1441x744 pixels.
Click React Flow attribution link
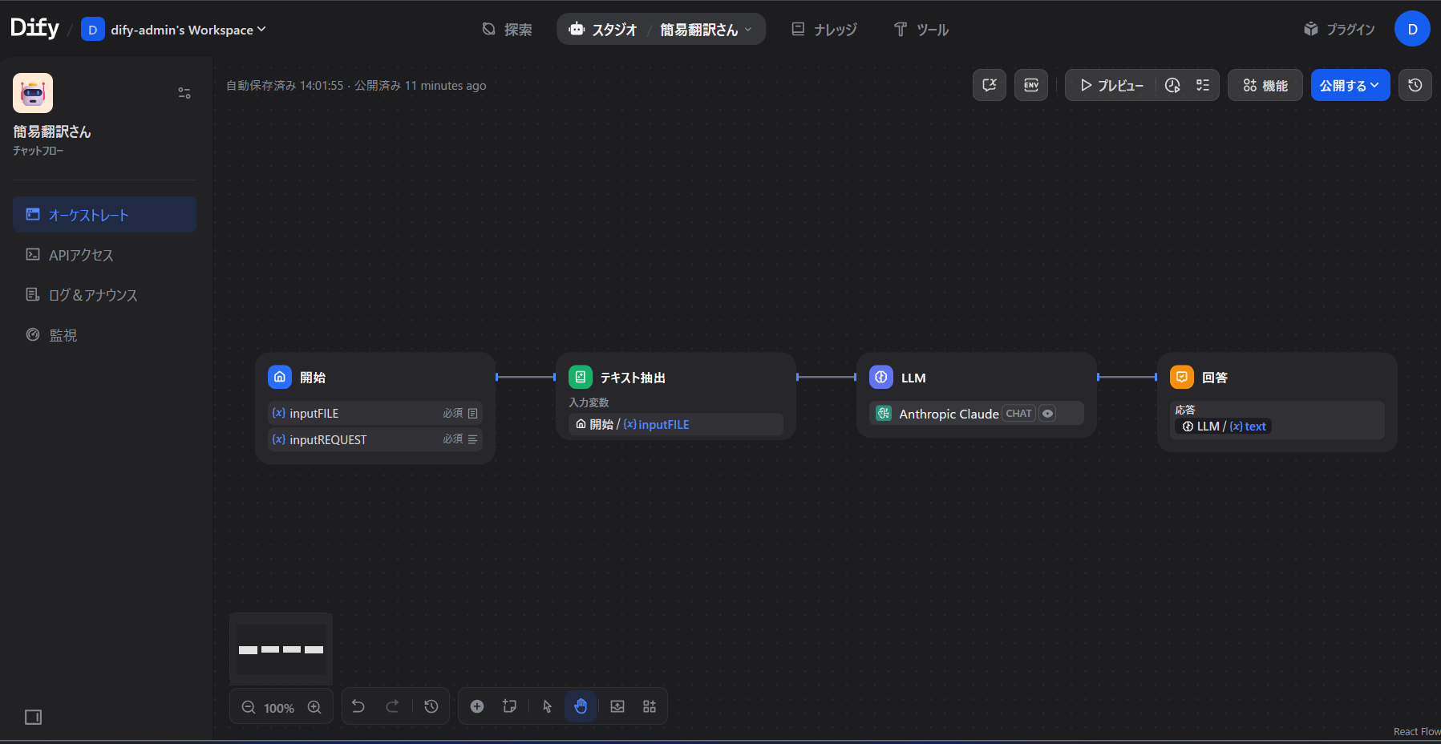[1417, 731]
